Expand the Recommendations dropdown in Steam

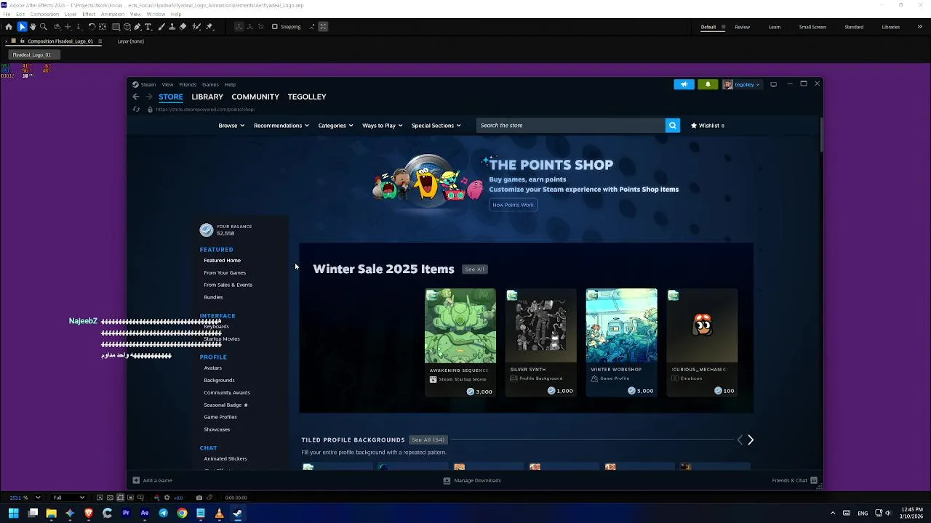coord(281,126)
